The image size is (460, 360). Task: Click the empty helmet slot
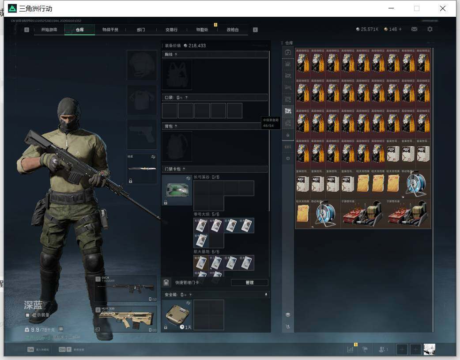point(142,65)
